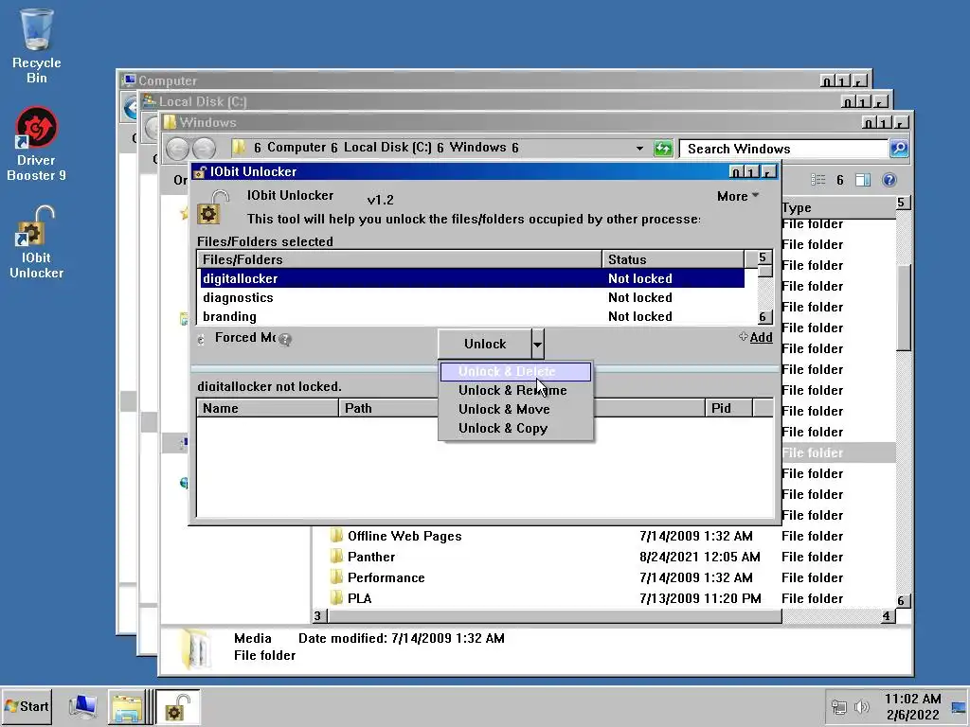
Task: Click the folder icon in the address bar
Action: [238, 148]
